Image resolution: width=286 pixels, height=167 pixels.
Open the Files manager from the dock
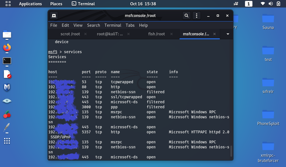7,35
